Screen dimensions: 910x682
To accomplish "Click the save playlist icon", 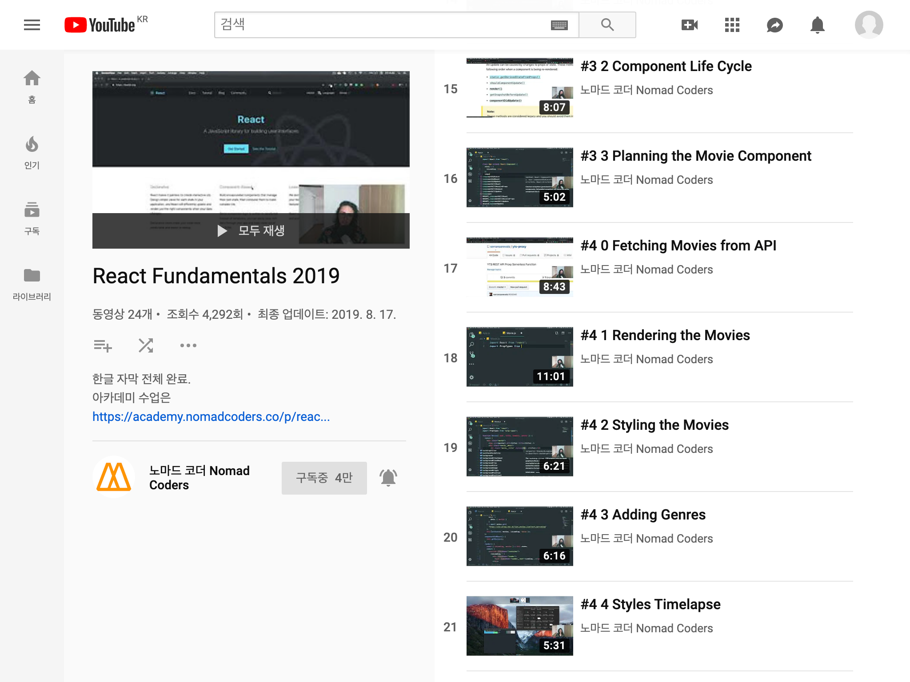I will pyautogui.click(x=103, y=345).
